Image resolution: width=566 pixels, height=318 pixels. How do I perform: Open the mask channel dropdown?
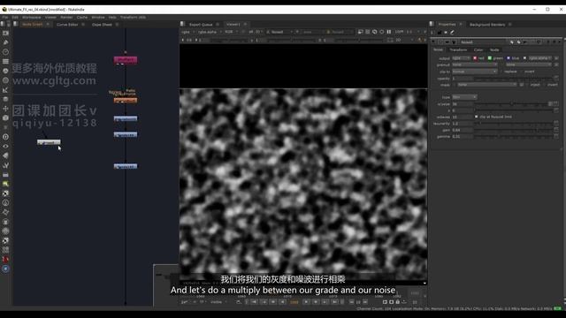pos(487,85)
